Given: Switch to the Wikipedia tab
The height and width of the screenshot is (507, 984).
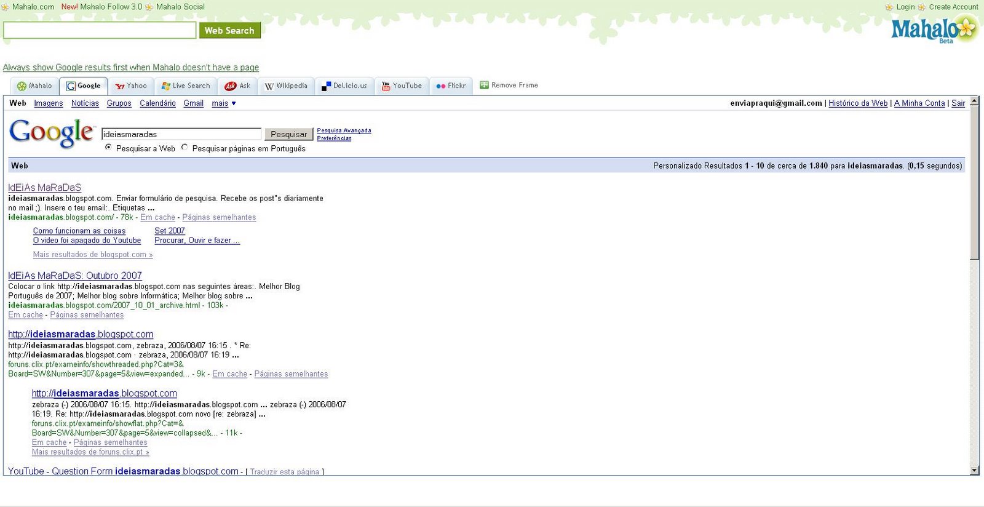Looking at the screenshot, I should [x=287, y=86].
